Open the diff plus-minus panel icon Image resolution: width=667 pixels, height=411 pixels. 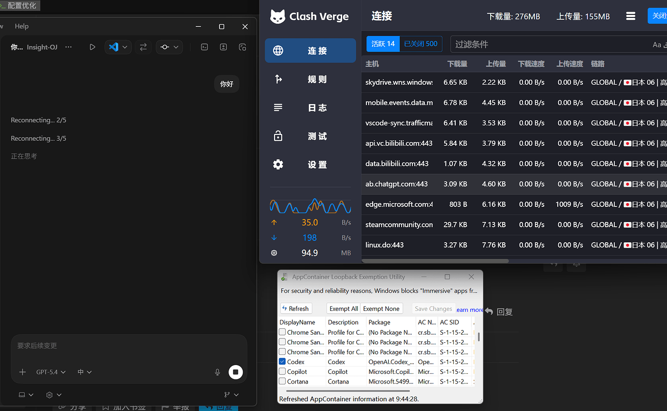pos(223,47)
